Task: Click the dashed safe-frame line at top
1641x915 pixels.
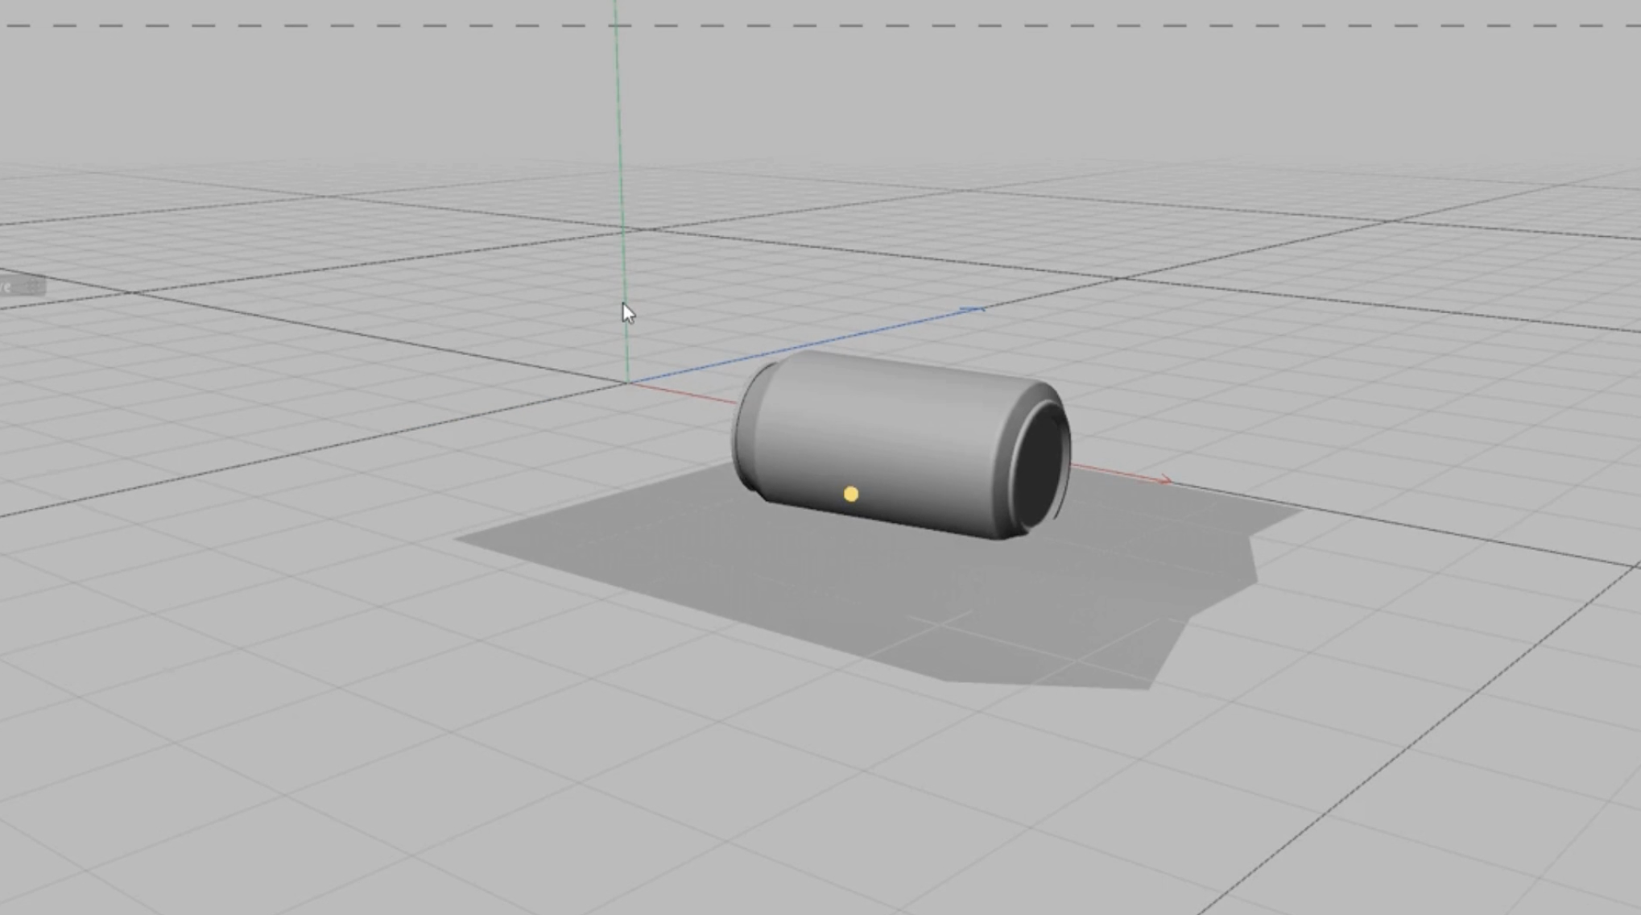Action: 805,26
